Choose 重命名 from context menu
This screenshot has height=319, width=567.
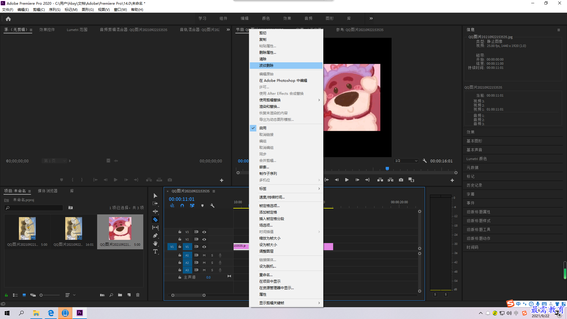[286, 275]
